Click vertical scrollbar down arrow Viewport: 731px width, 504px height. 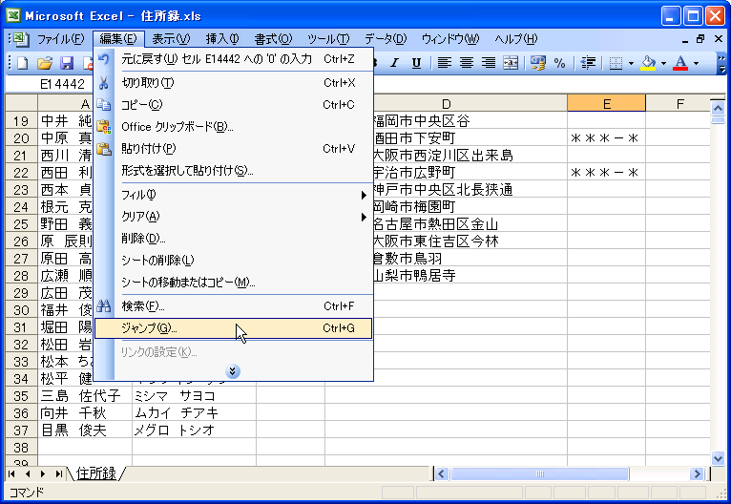pos(718,458)
